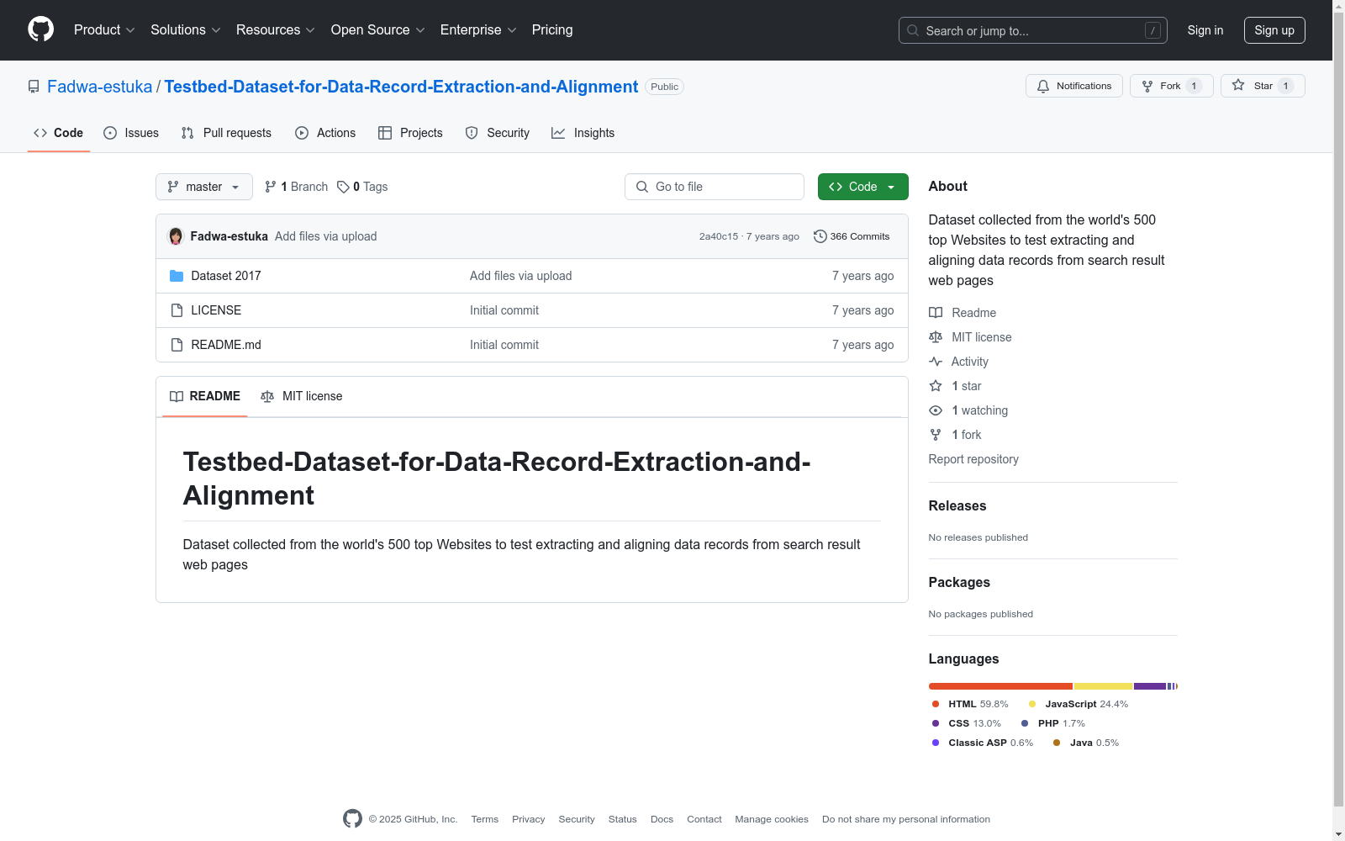The image size is (1345, 841).
Task: Click the Report repository link
Action: click(x=973, y=459)
